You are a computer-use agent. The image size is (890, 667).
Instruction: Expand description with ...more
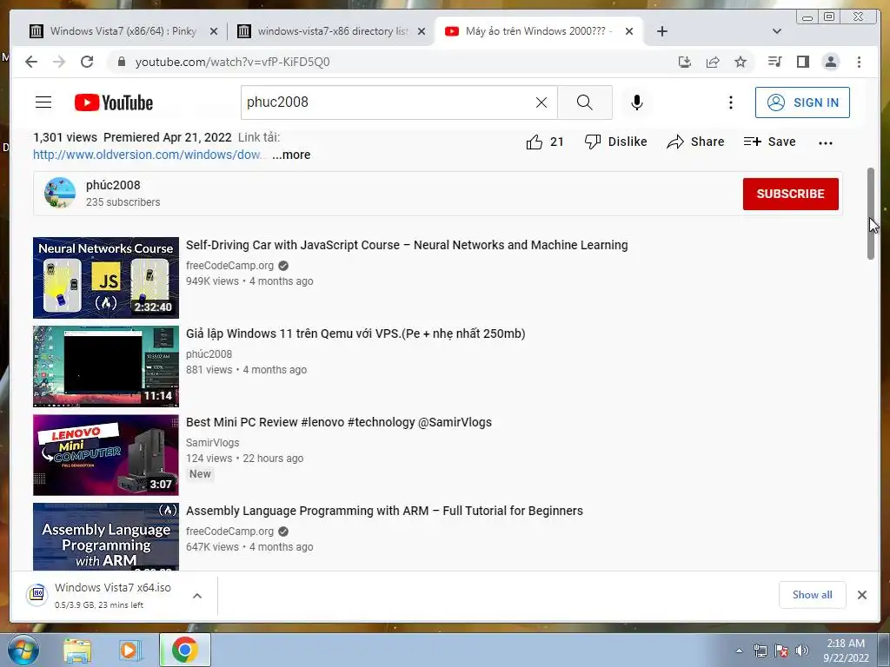coord(291,155)
